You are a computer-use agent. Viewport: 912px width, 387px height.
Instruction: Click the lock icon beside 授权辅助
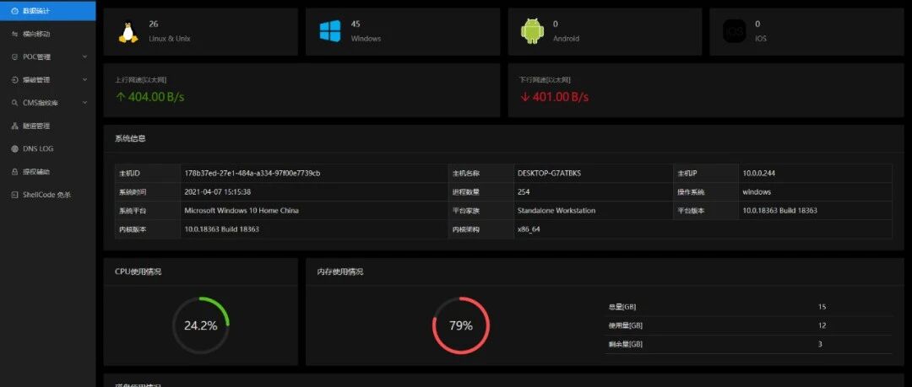pyautogui.click(x=14, y=172)
